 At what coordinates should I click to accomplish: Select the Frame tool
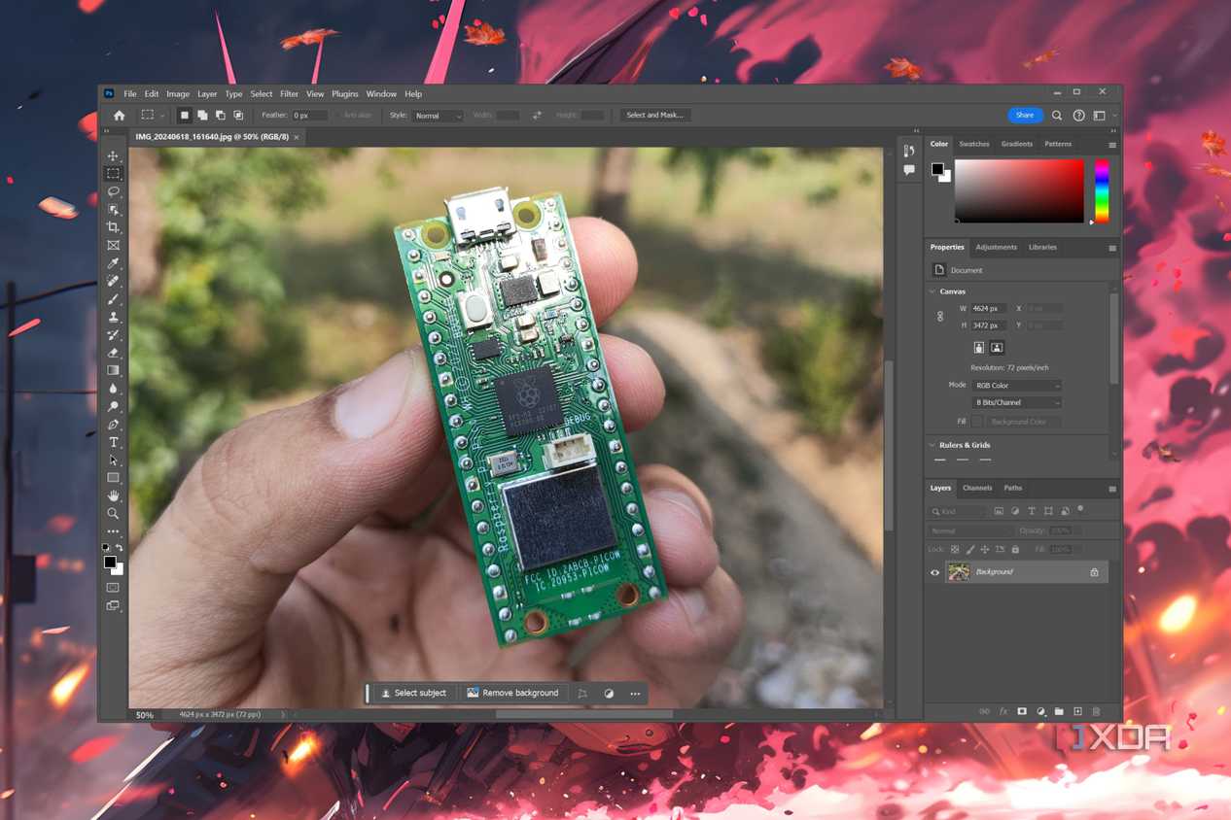[113, 246]
